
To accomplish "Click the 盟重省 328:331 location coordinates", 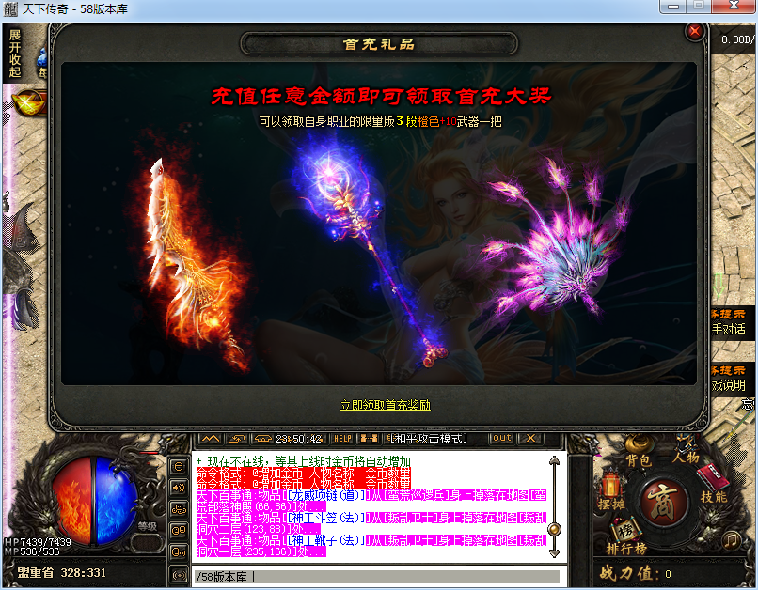I will click(x=61, y=572).
